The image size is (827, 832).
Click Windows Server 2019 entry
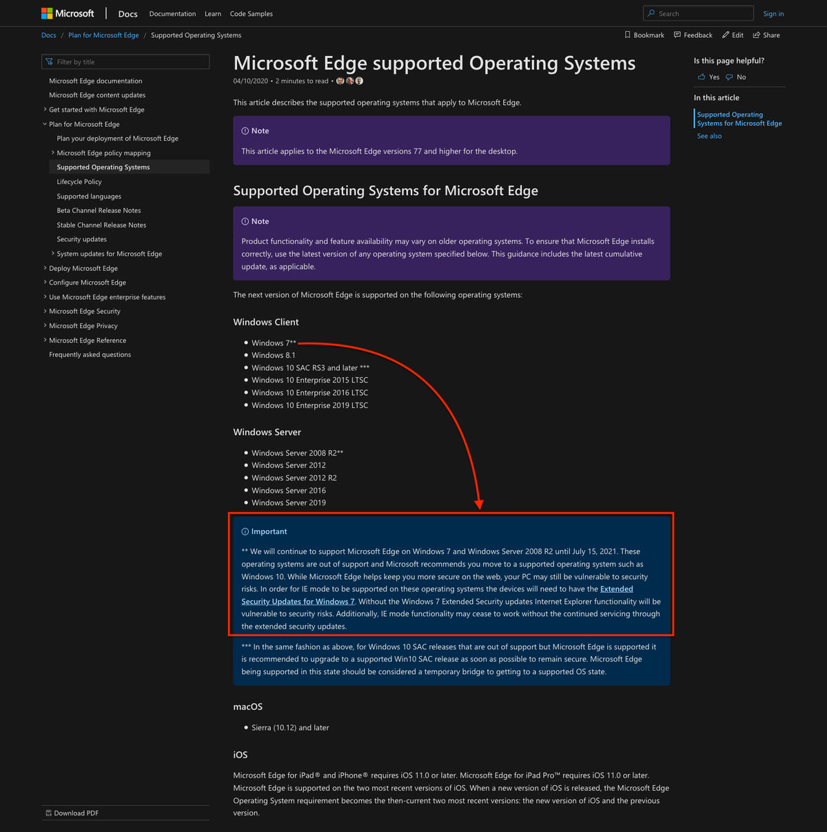(289, 503)
